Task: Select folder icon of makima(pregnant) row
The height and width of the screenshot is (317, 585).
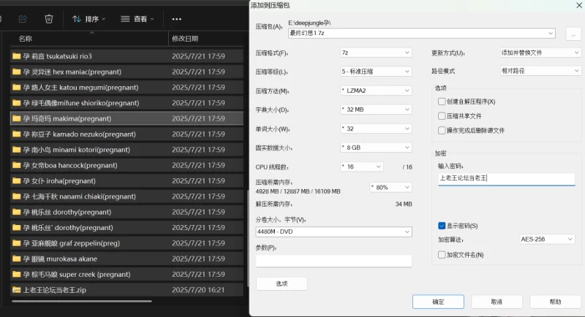Action: tap(16, 118)
